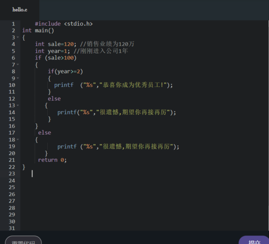
Task: Click the purple submit button
Action: (254, 240)
